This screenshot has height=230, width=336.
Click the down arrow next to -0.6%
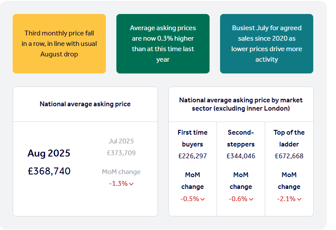point(251,199)
